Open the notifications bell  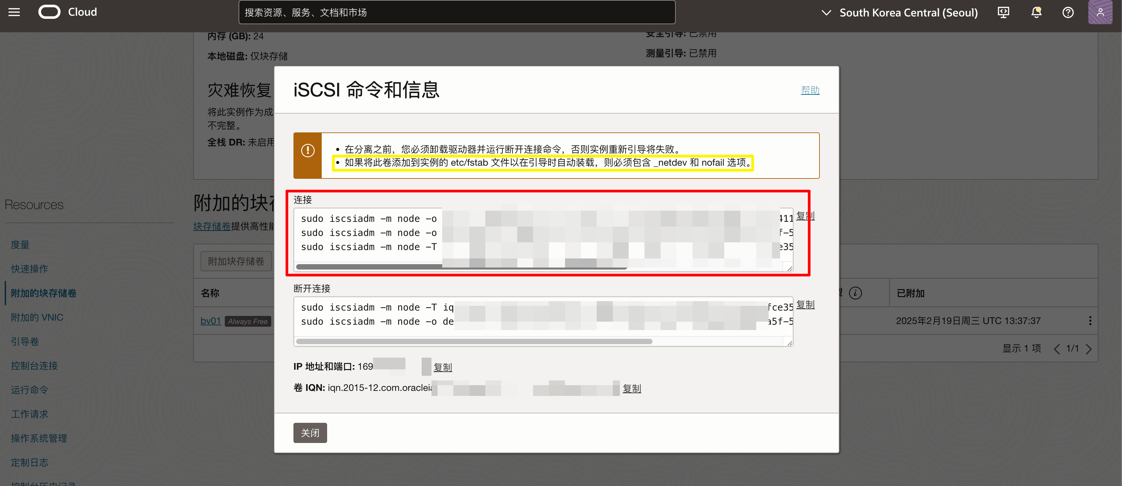pyautogui.click(x=1036, y=12)
